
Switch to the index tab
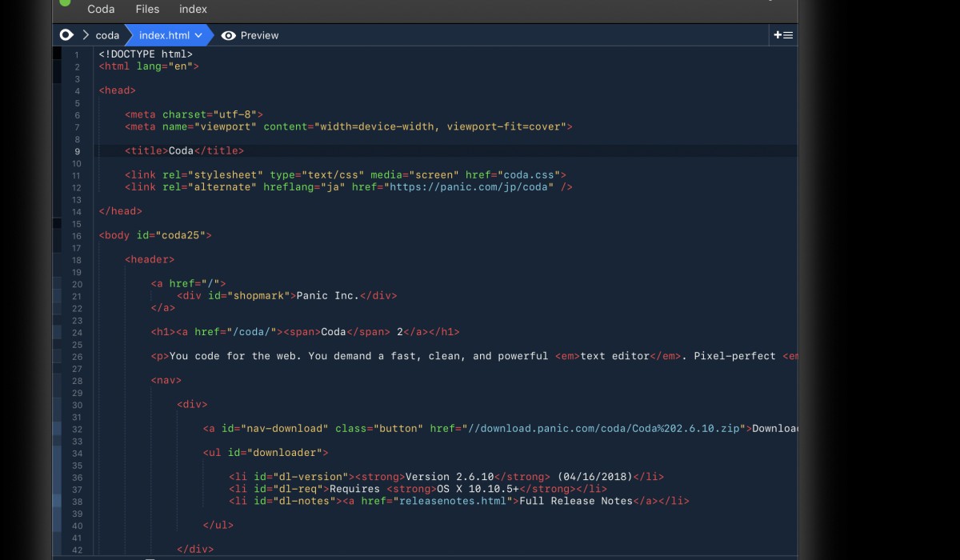[193, 10]
